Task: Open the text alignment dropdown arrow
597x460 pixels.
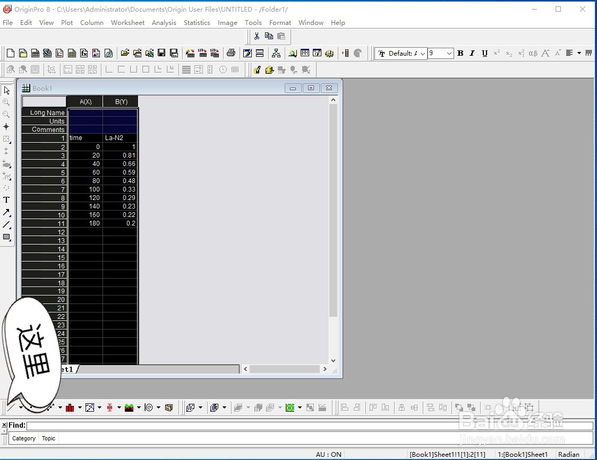Action: (x=579, y=53)
